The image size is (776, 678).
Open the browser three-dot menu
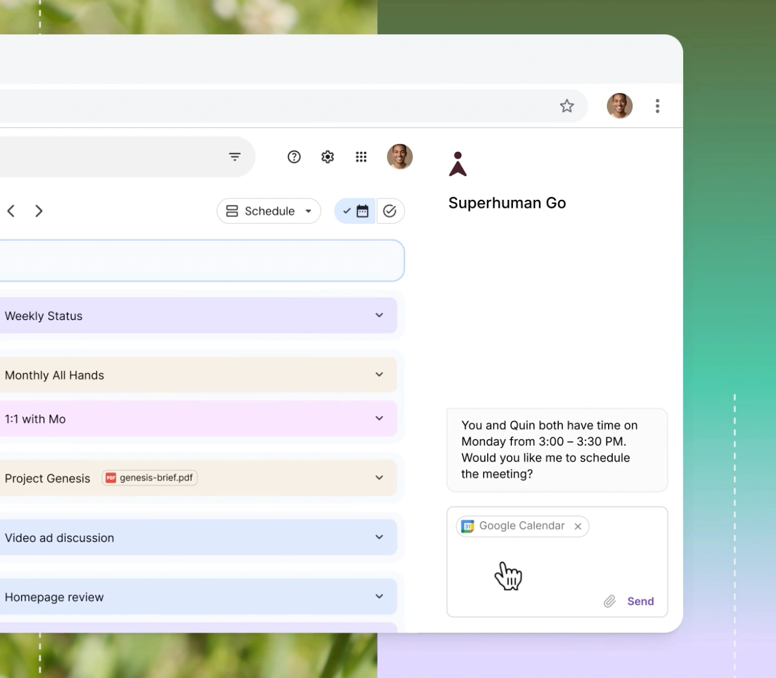[657, 105]
